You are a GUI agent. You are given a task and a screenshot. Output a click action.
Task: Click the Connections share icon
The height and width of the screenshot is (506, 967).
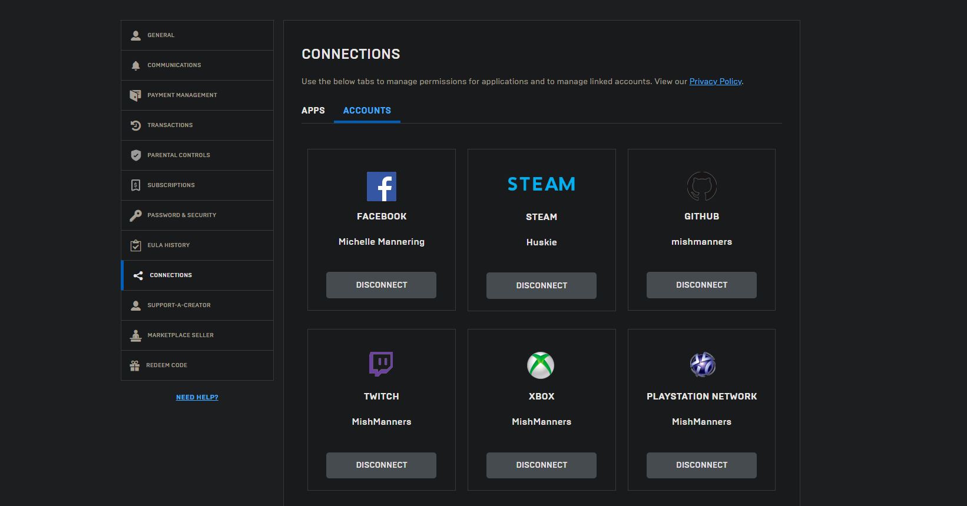(x=138, y=275)
